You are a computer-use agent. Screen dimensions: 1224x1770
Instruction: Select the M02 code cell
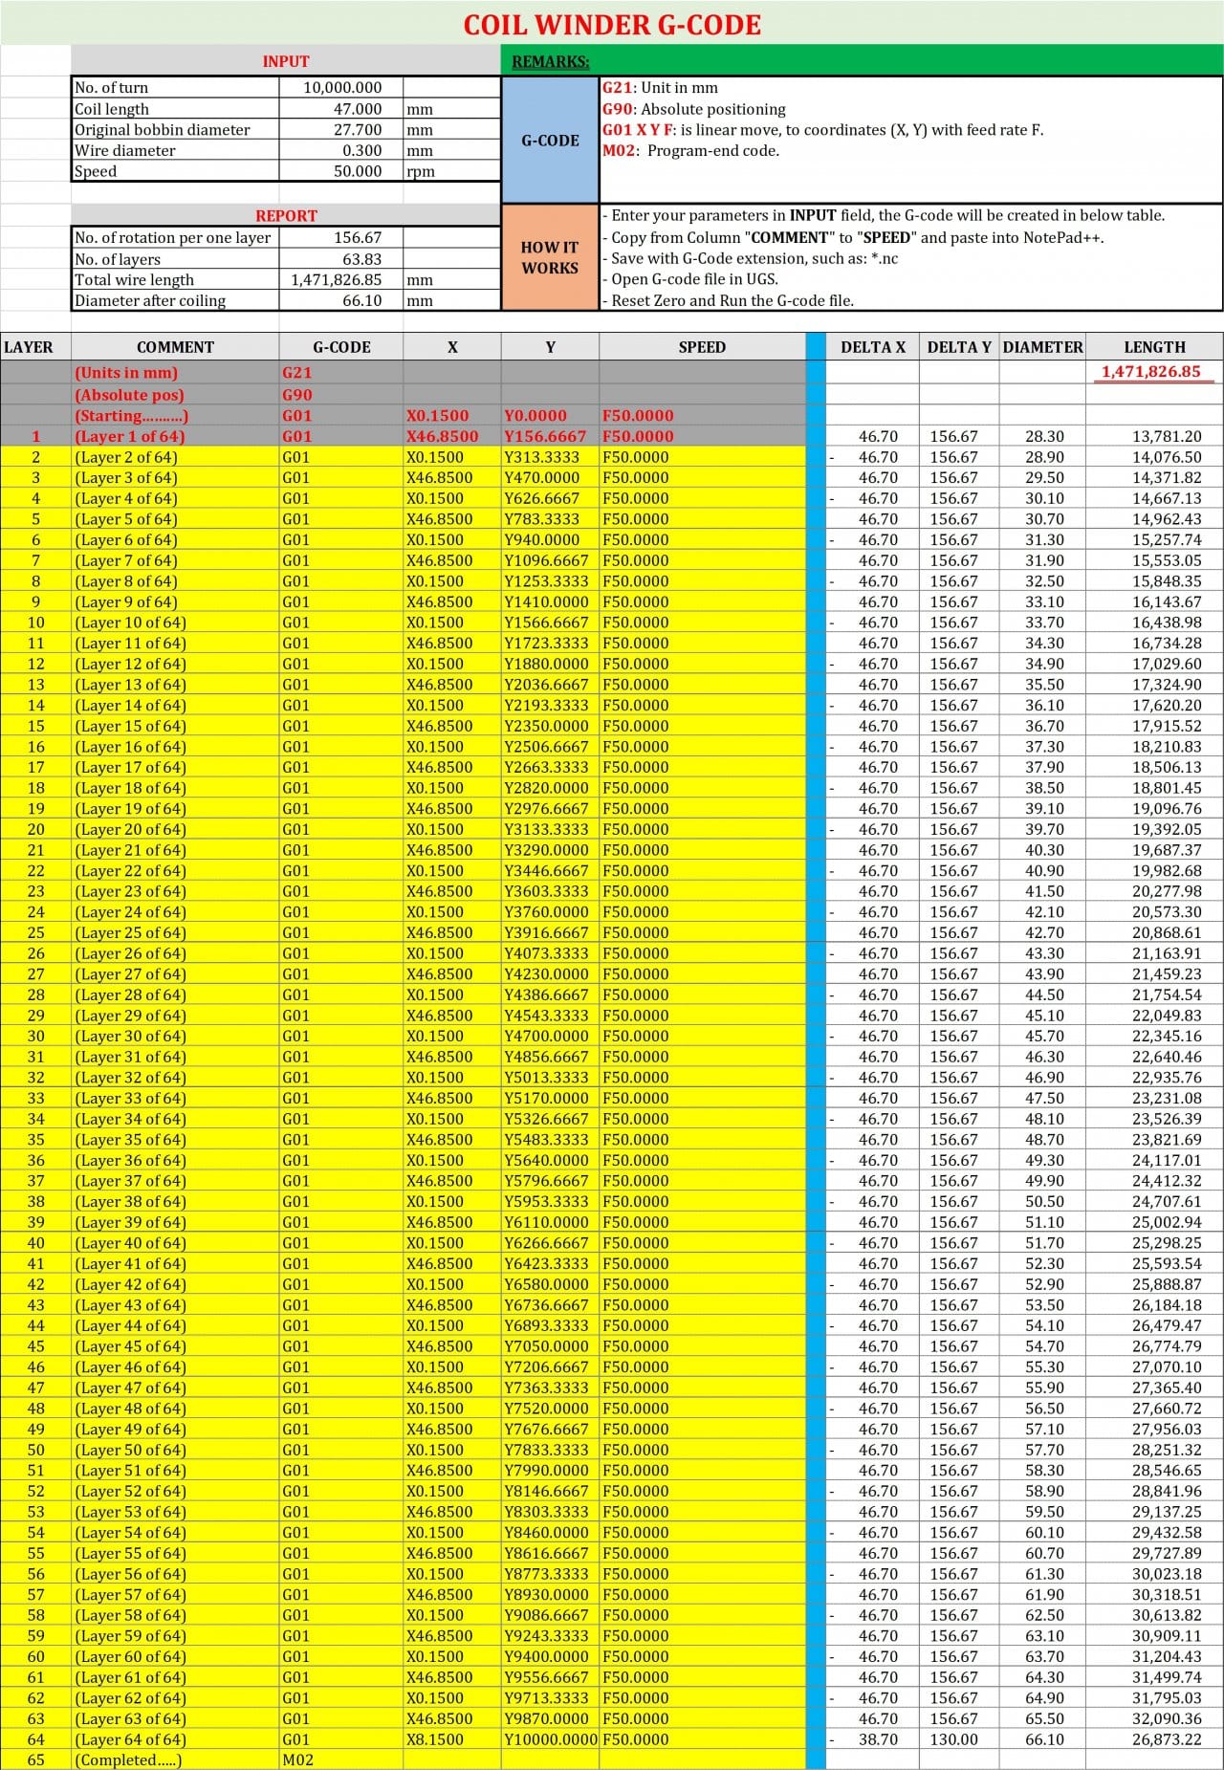tap(341, 1759)
